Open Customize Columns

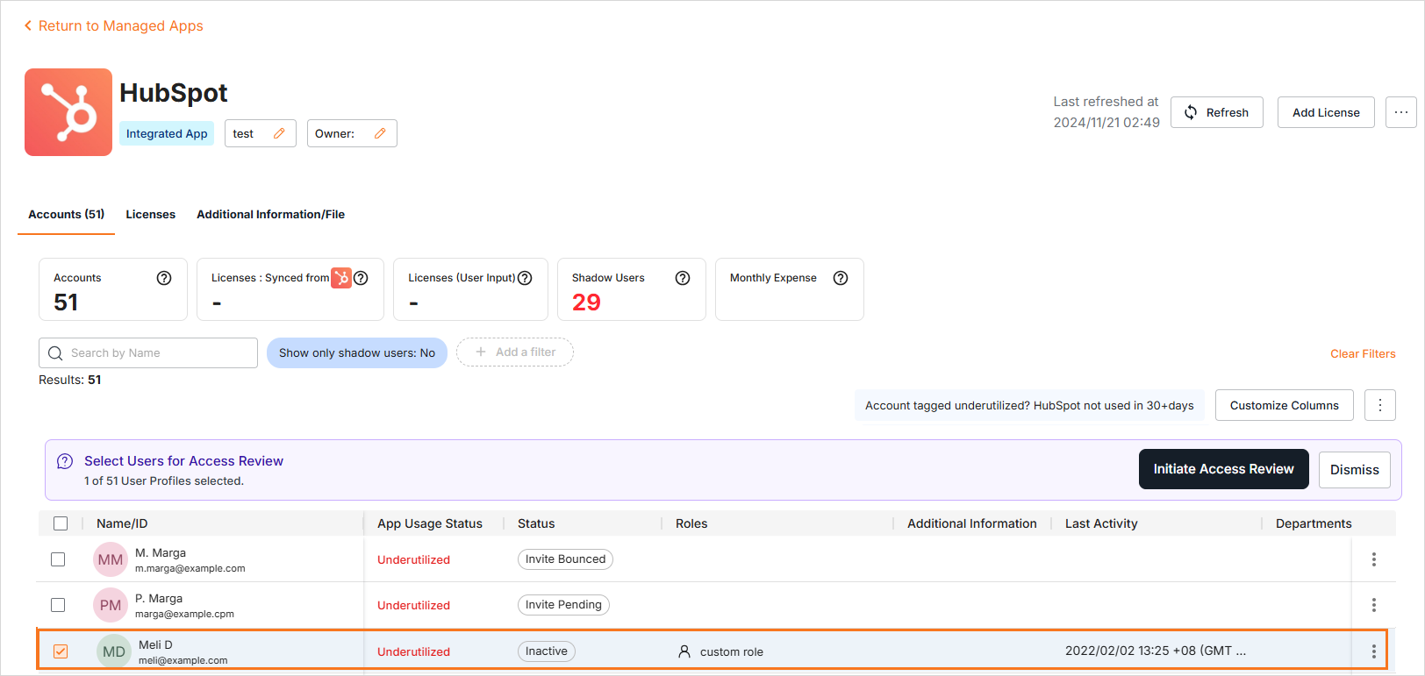[x=1285, y=405]
